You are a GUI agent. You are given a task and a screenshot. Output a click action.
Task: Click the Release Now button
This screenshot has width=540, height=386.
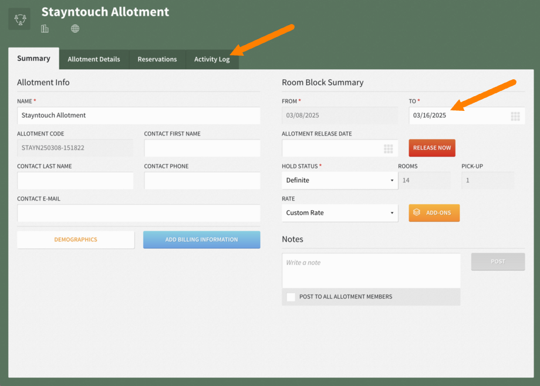pyautogui.click(x=432, y=148)
